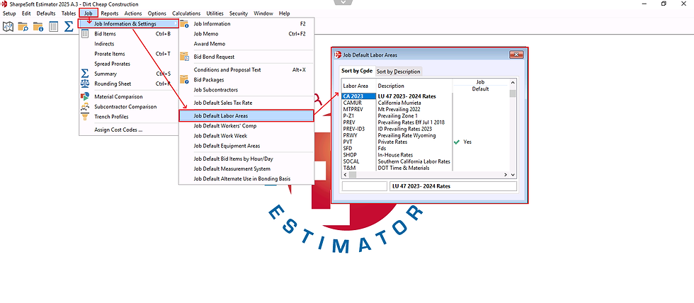Open Bid Packages from the submenu
Viewport: 694px width, 303px height.
[246, 79]
